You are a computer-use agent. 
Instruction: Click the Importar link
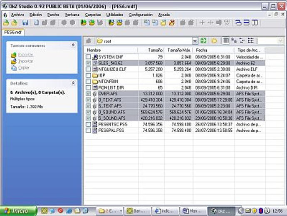[26, 61]
